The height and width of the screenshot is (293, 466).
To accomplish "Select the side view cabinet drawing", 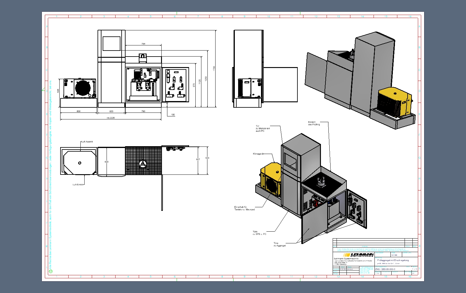I will coord(249,69).
